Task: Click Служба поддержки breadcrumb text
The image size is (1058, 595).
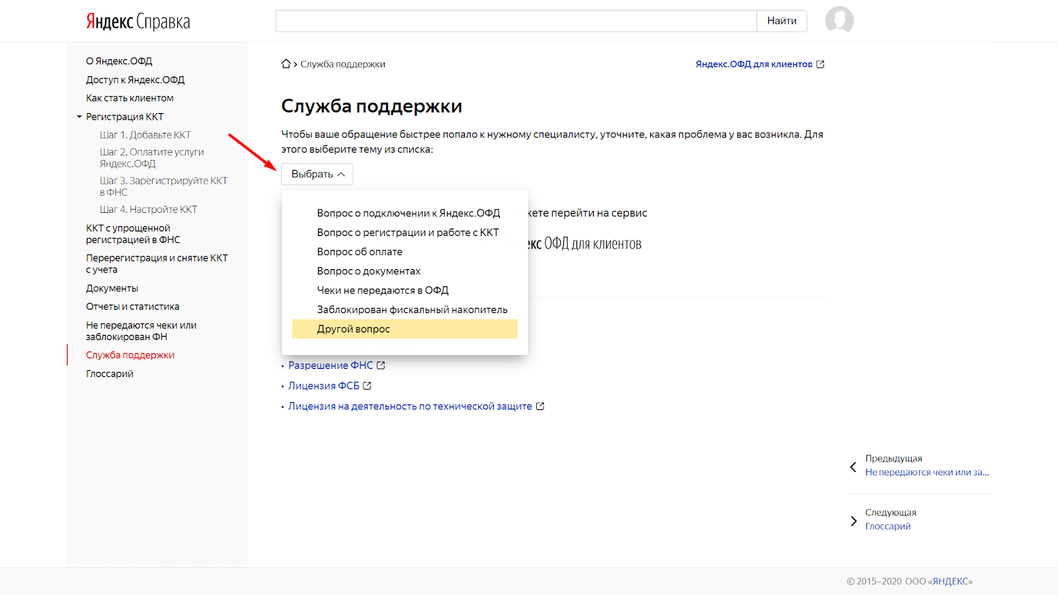Action: [343, 64]
